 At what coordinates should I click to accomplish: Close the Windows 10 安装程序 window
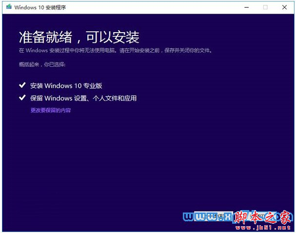pos(284,7)
